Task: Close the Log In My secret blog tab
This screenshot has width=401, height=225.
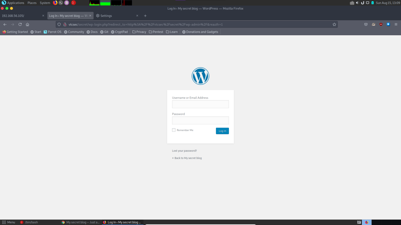Action: coord(90,16)
